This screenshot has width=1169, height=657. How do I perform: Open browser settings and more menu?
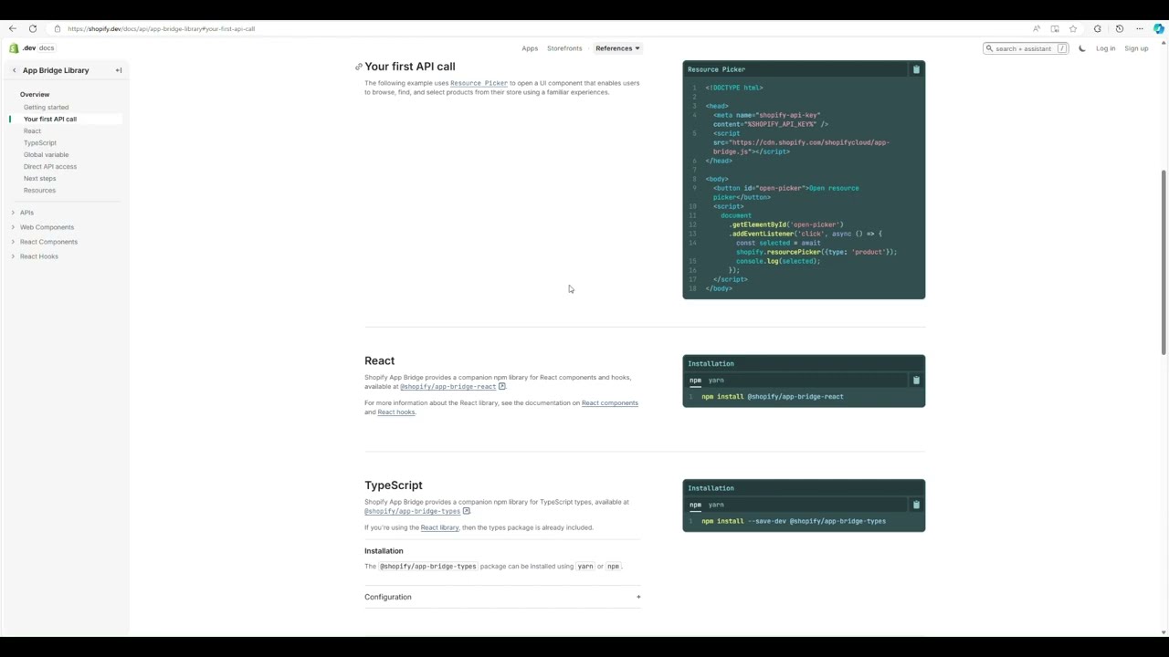tap(1140, 28)
